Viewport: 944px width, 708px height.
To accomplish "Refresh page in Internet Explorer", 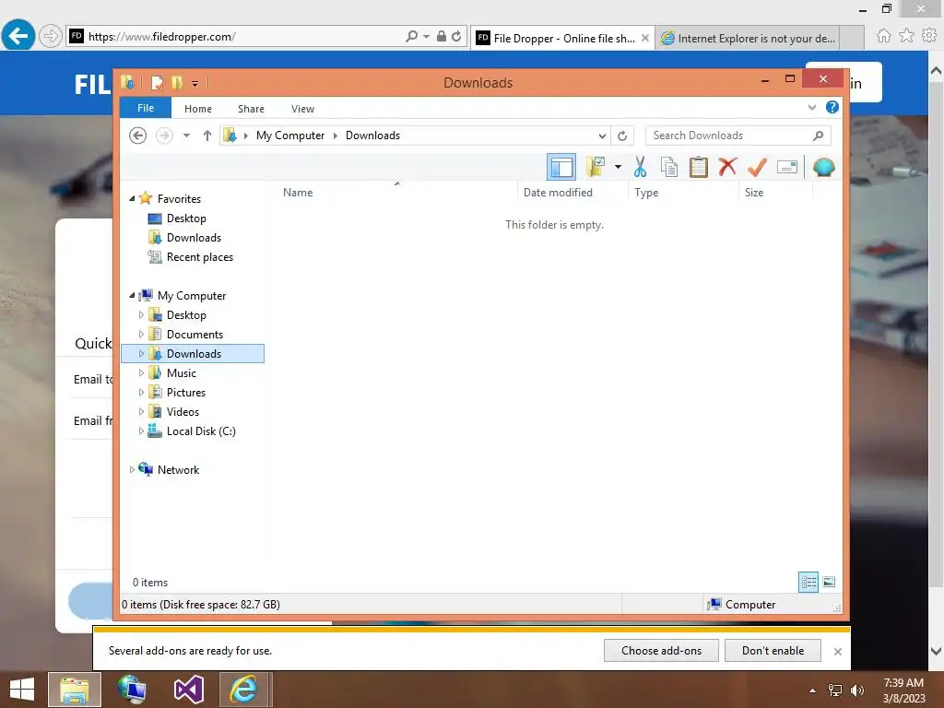I will click(456, 36).
